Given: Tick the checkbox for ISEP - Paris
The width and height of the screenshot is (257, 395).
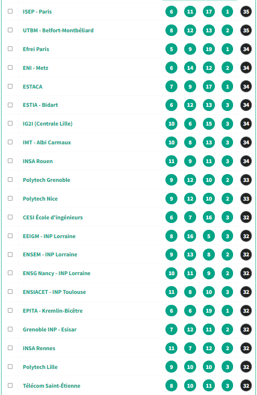Looking at the screenshot, I should point(10,11).
